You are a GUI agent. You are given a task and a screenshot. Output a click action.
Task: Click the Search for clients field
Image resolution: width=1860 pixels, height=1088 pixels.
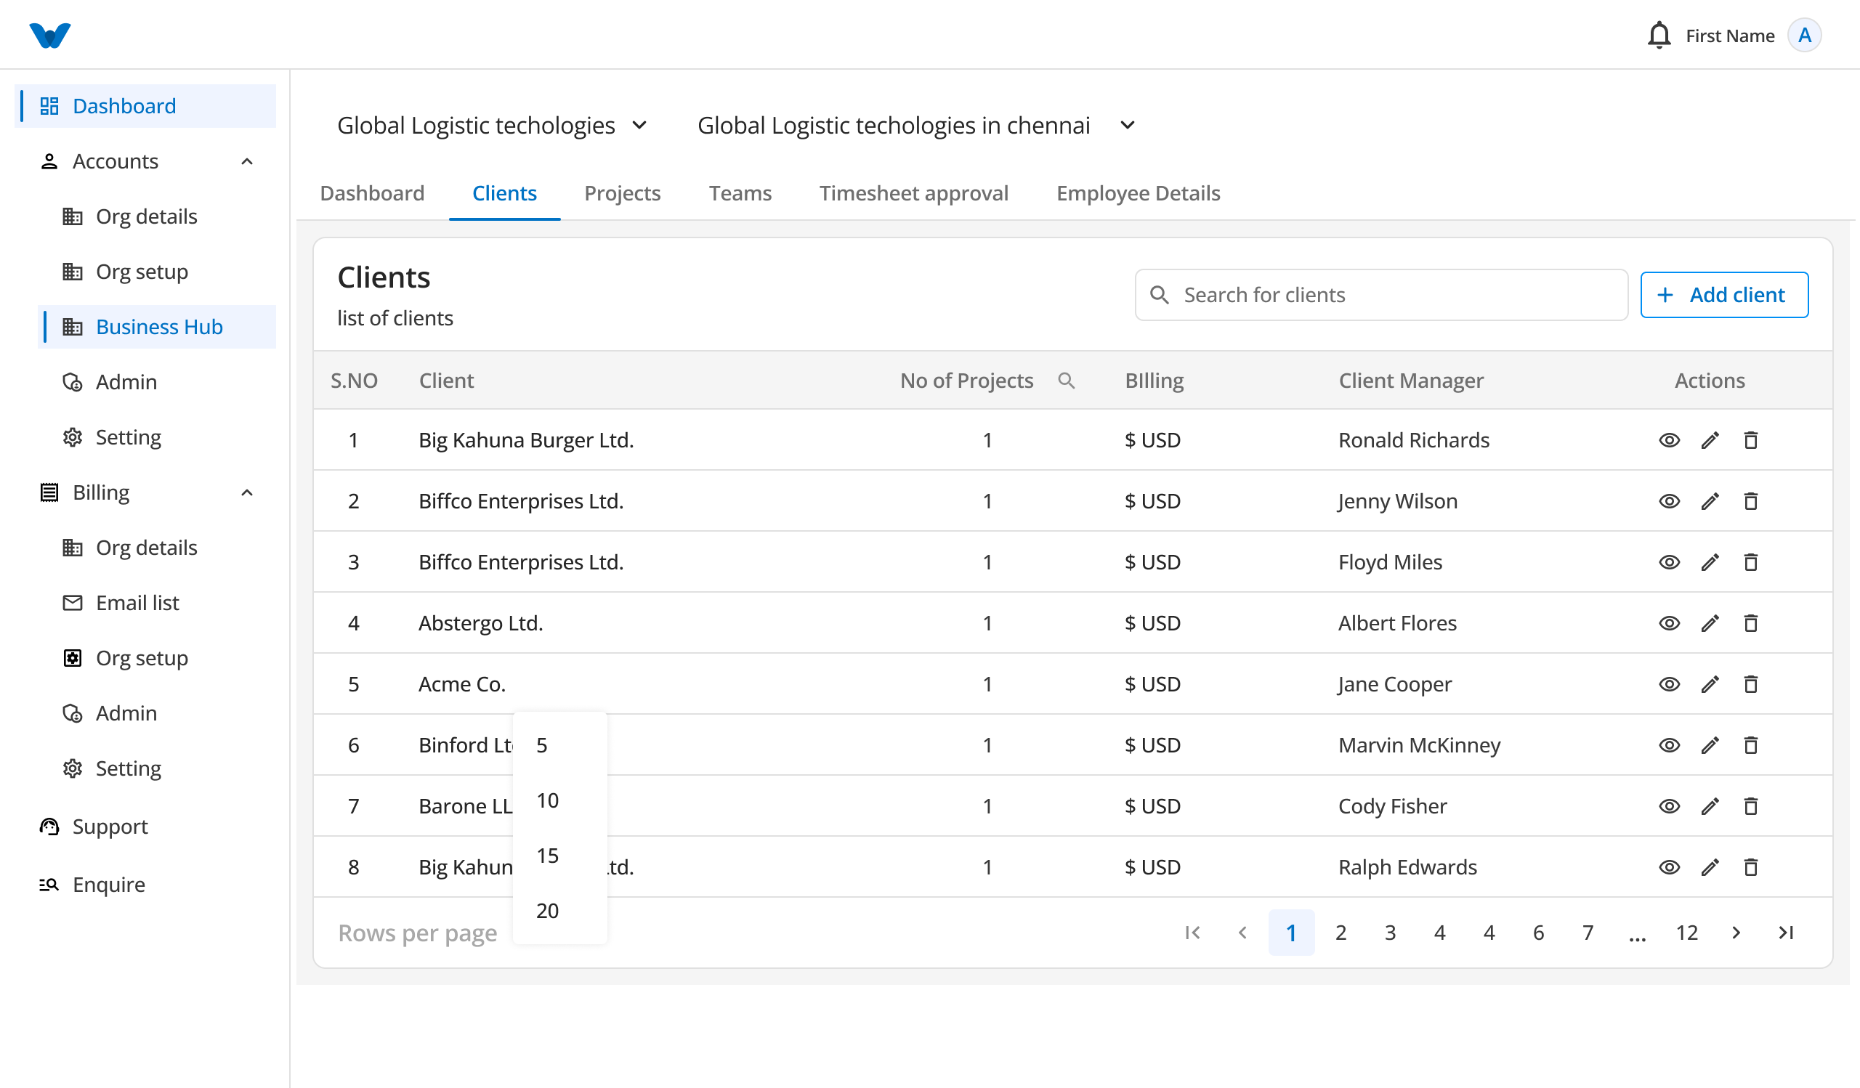(1381, 295)
